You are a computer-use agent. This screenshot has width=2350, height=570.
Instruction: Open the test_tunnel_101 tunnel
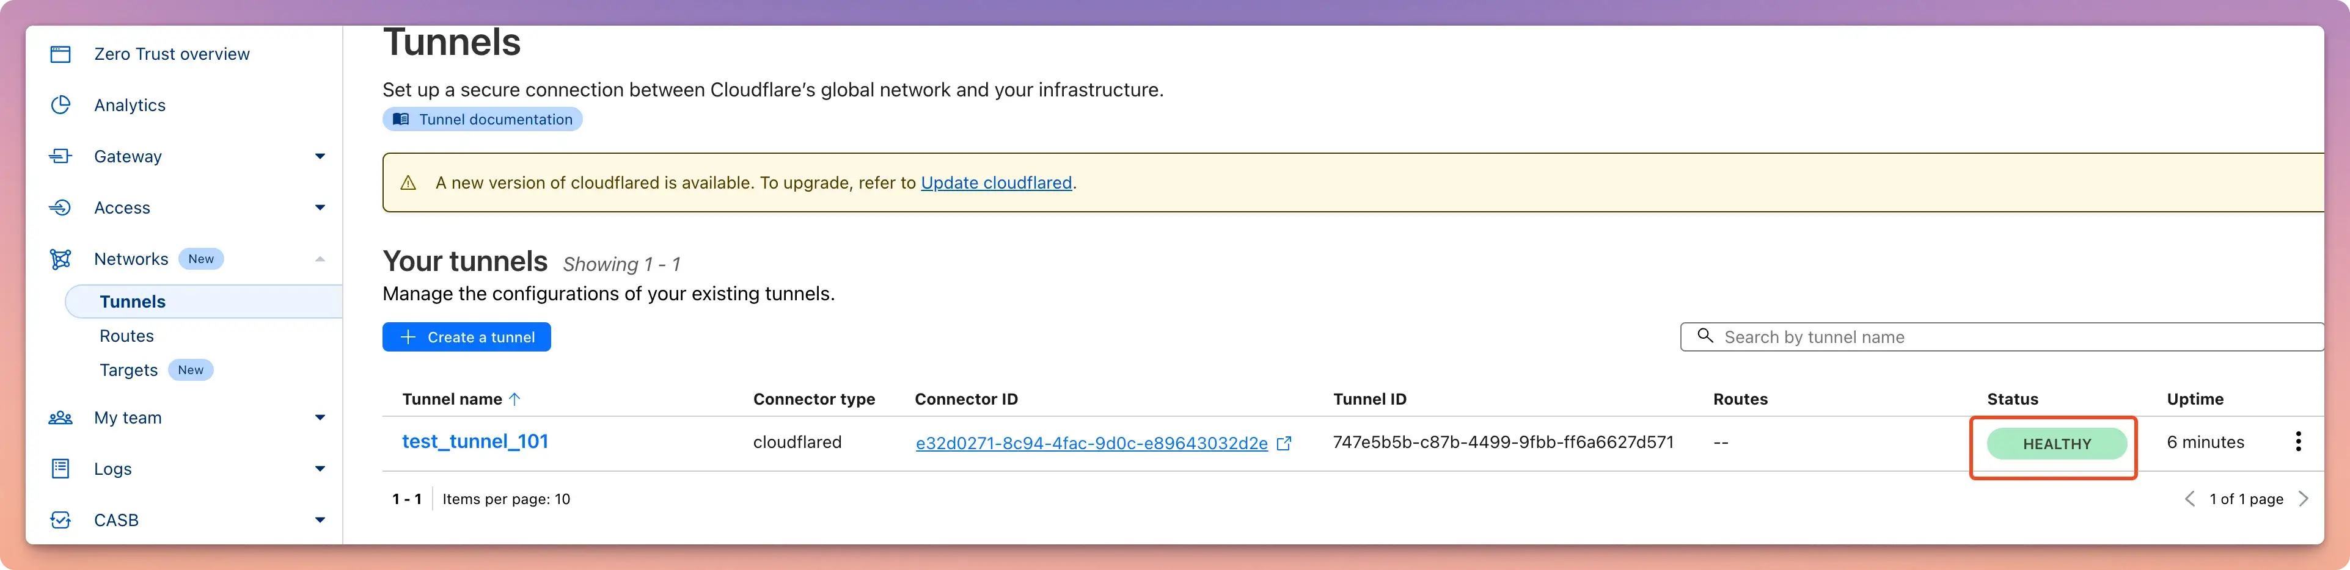(x=475, y=442)
